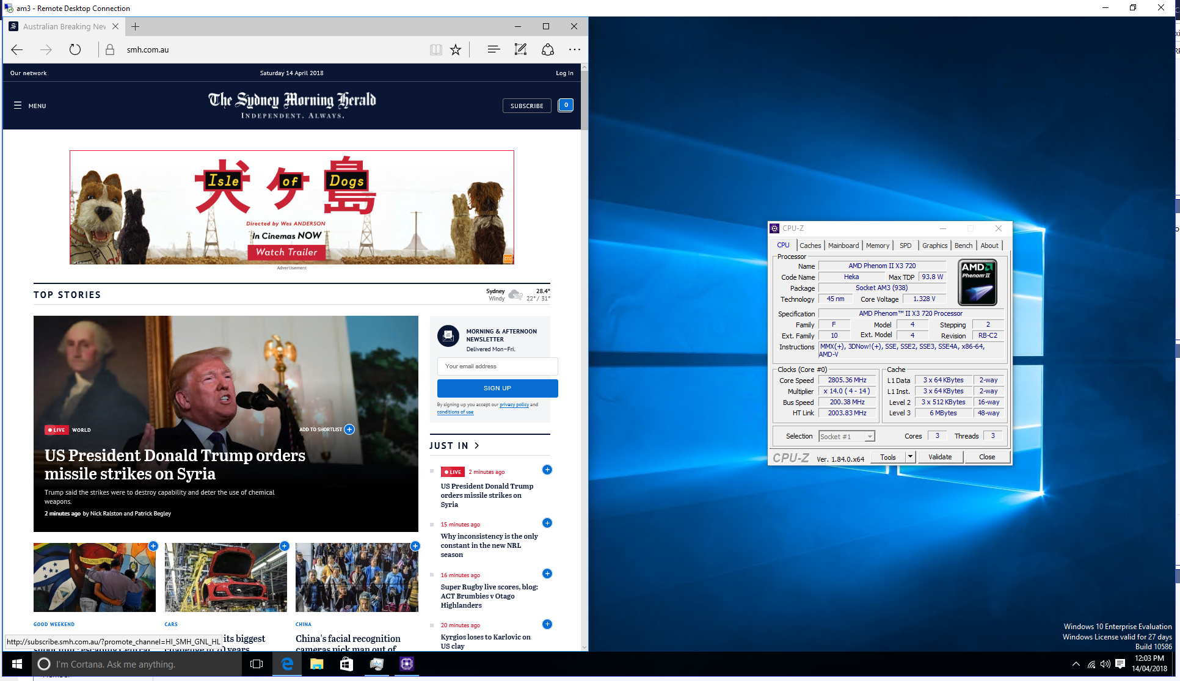Open Make a Web Note tool
Viewport: 1180px width, 681px height.
click(520, 49)
